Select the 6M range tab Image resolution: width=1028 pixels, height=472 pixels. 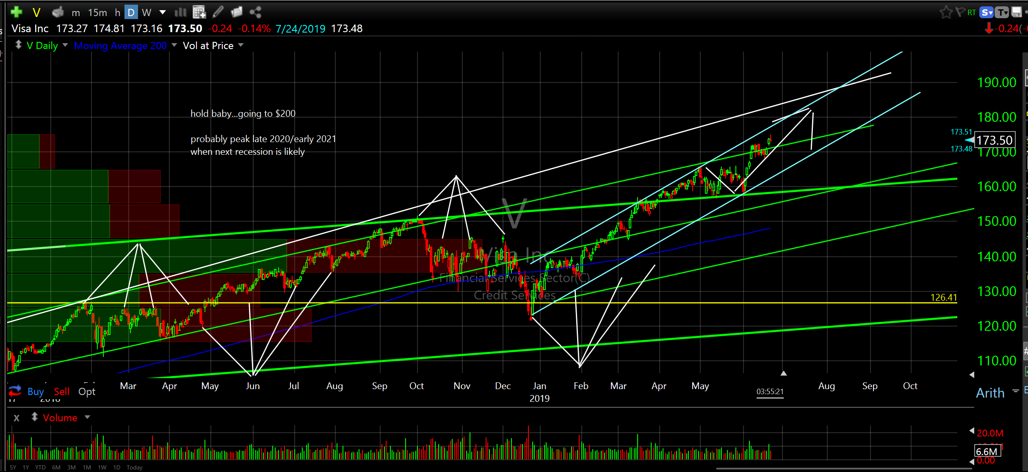pyautogui.click(x=56, y=467)
